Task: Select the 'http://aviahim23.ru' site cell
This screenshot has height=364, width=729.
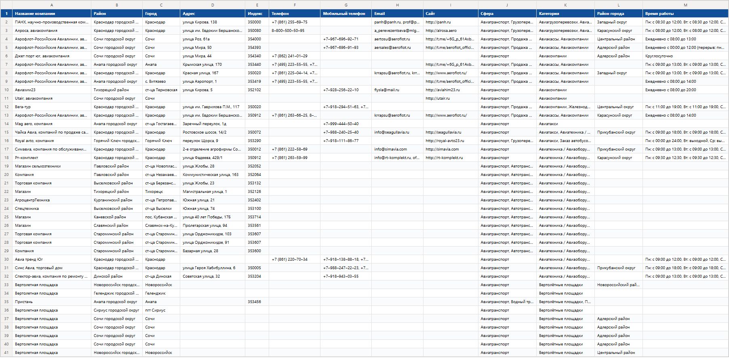Action: point(451,90)
